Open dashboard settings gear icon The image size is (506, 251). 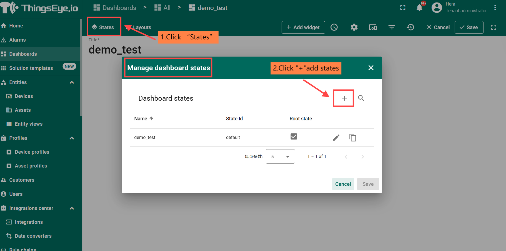(x=354, y=27)
